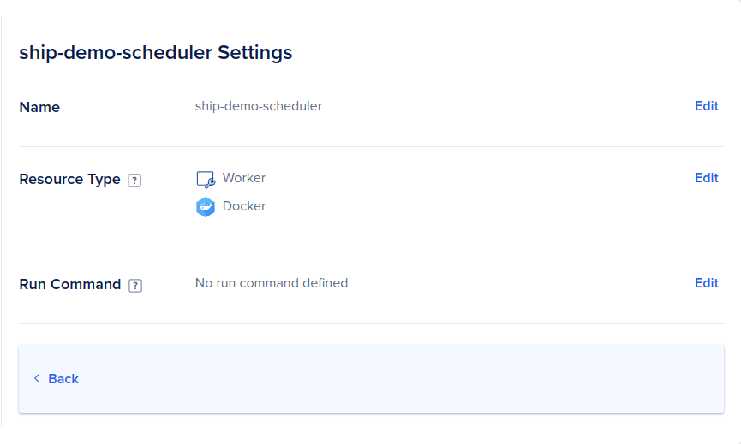Screen dimensions: 741x444
Task: Select the blue hexagon icon beside Docker
Action: 206,207
